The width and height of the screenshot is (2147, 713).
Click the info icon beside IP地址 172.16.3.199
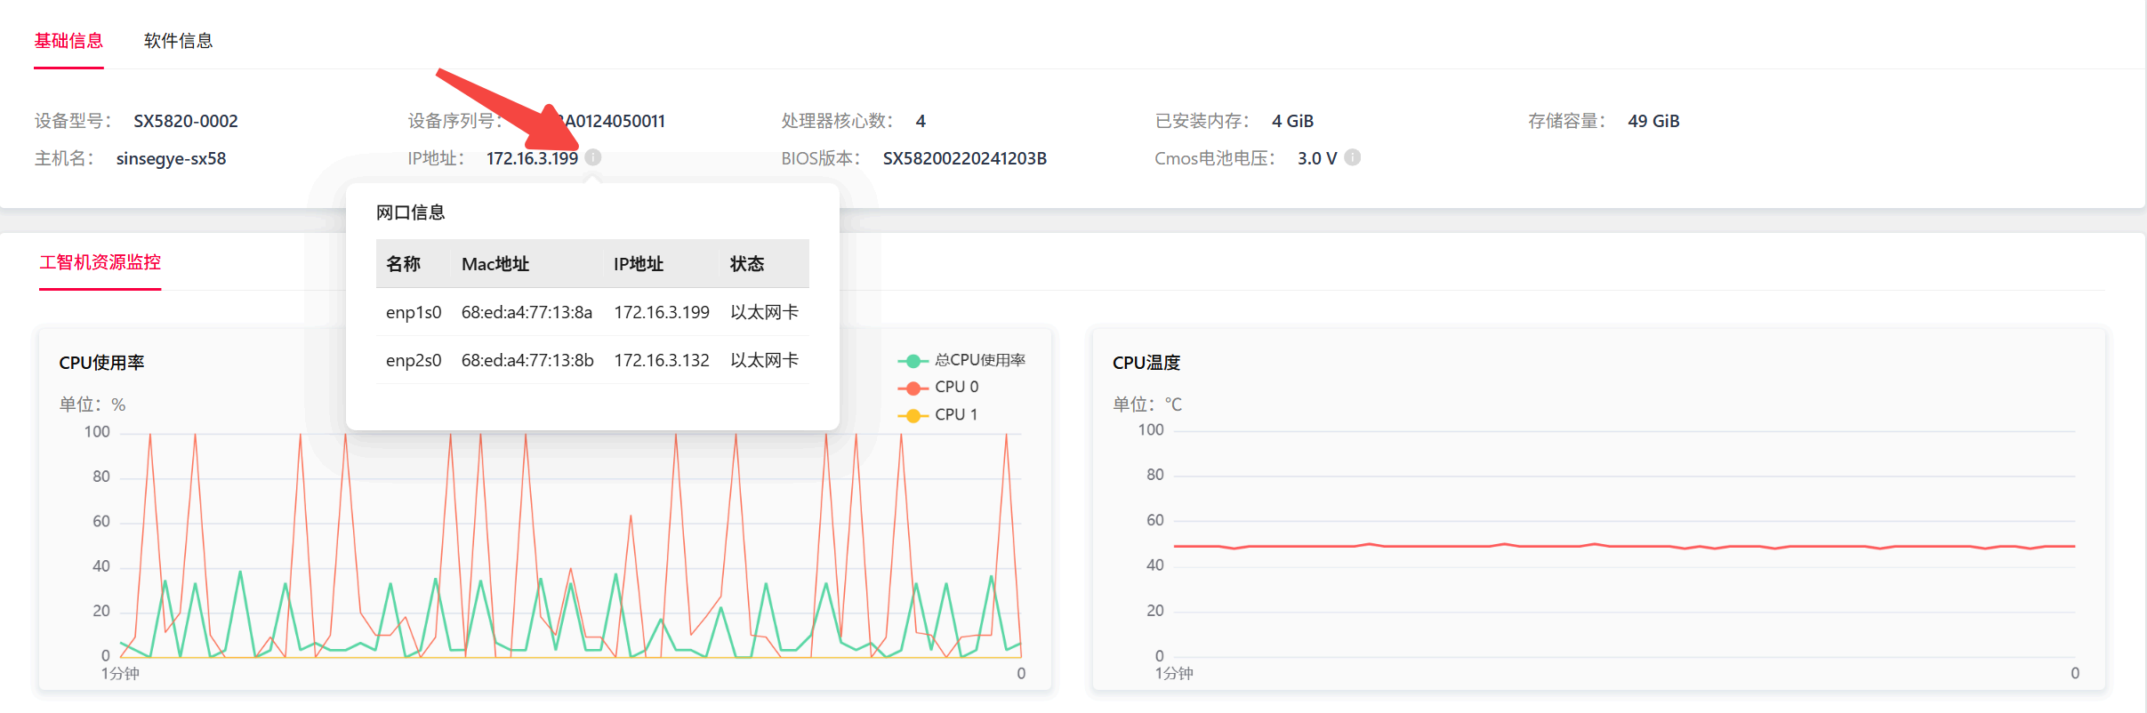click(x=593, y=157)
